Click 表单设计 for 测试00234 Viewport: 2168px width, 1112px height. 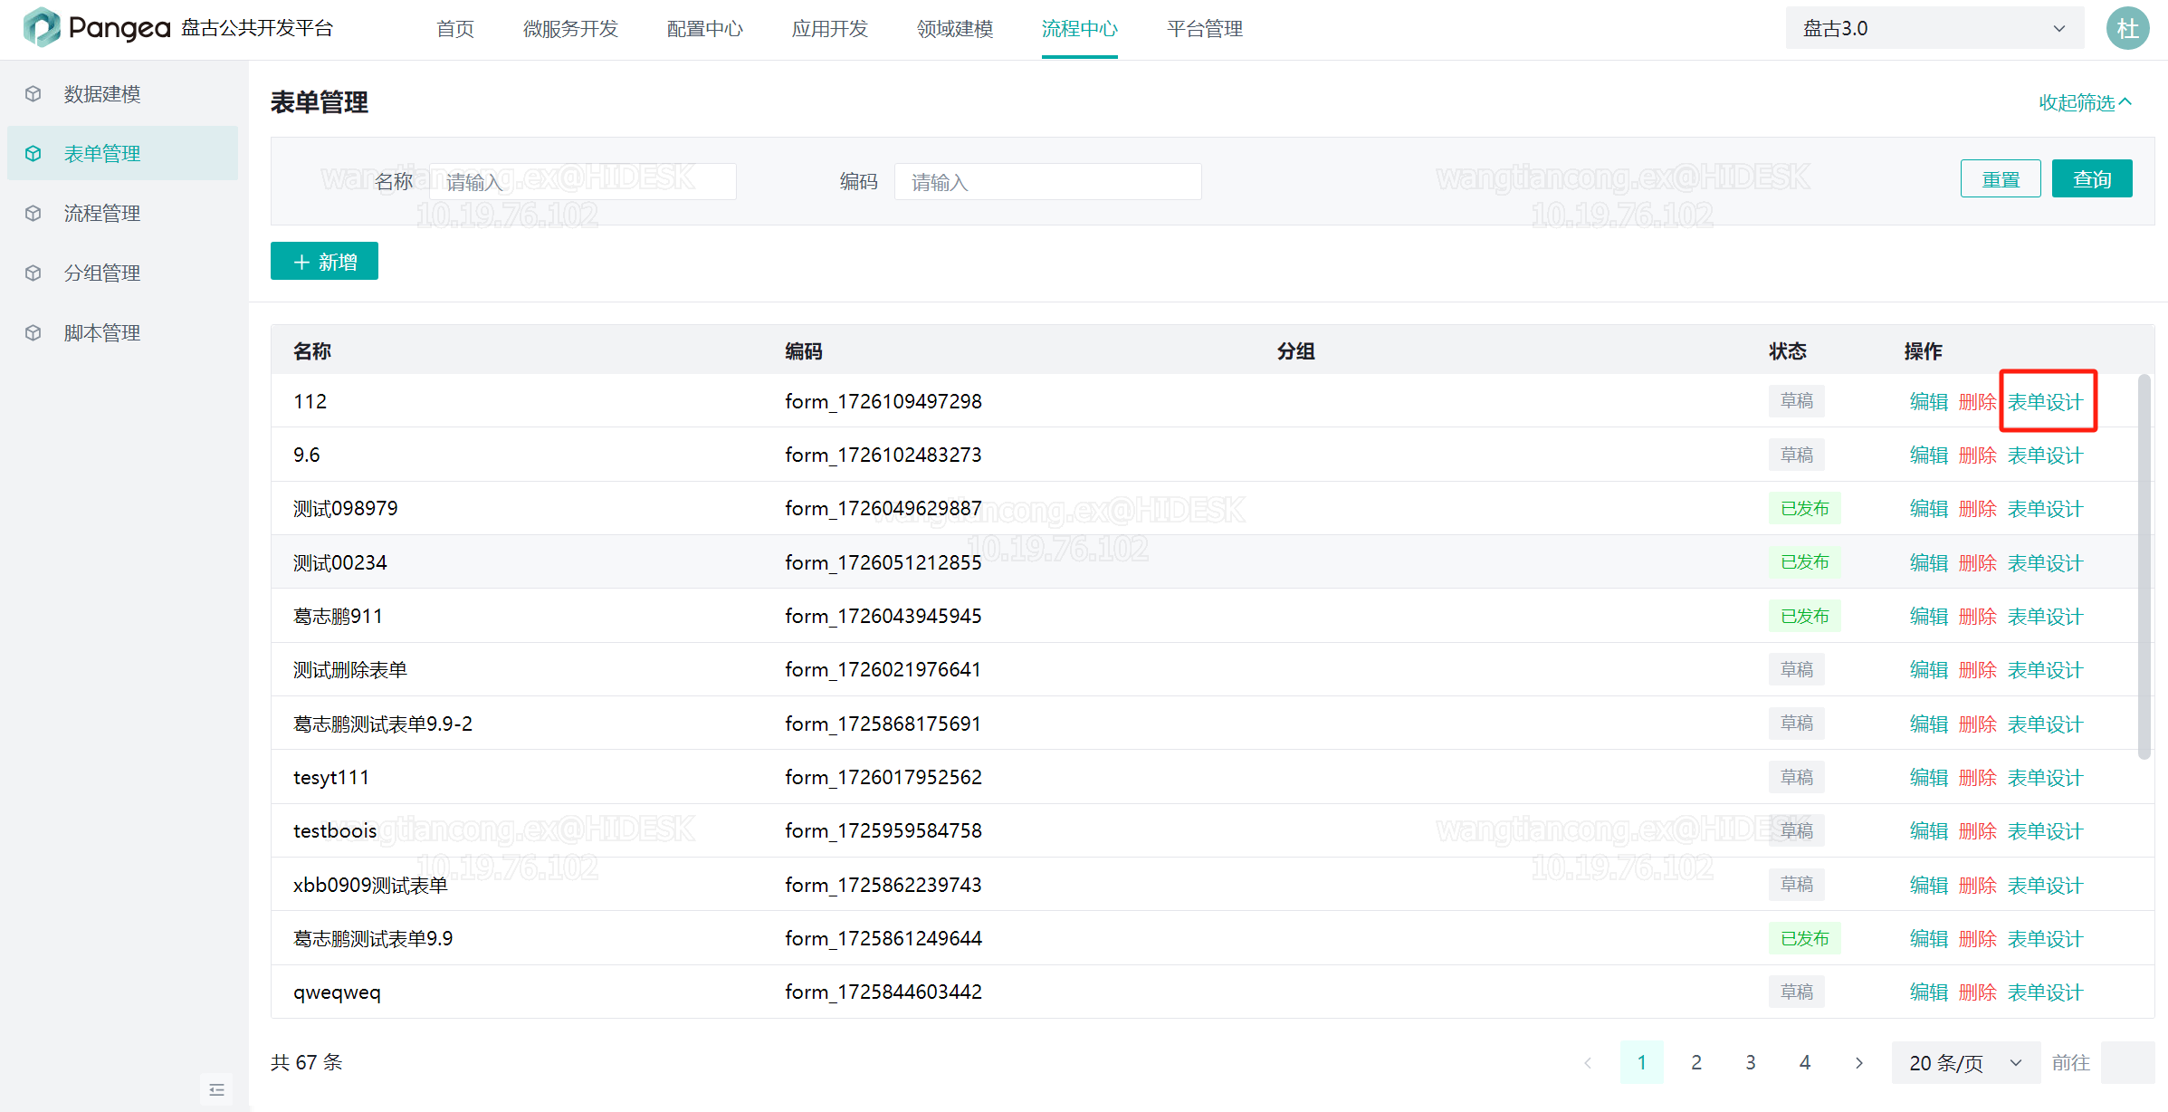[x=2046, y=563]
